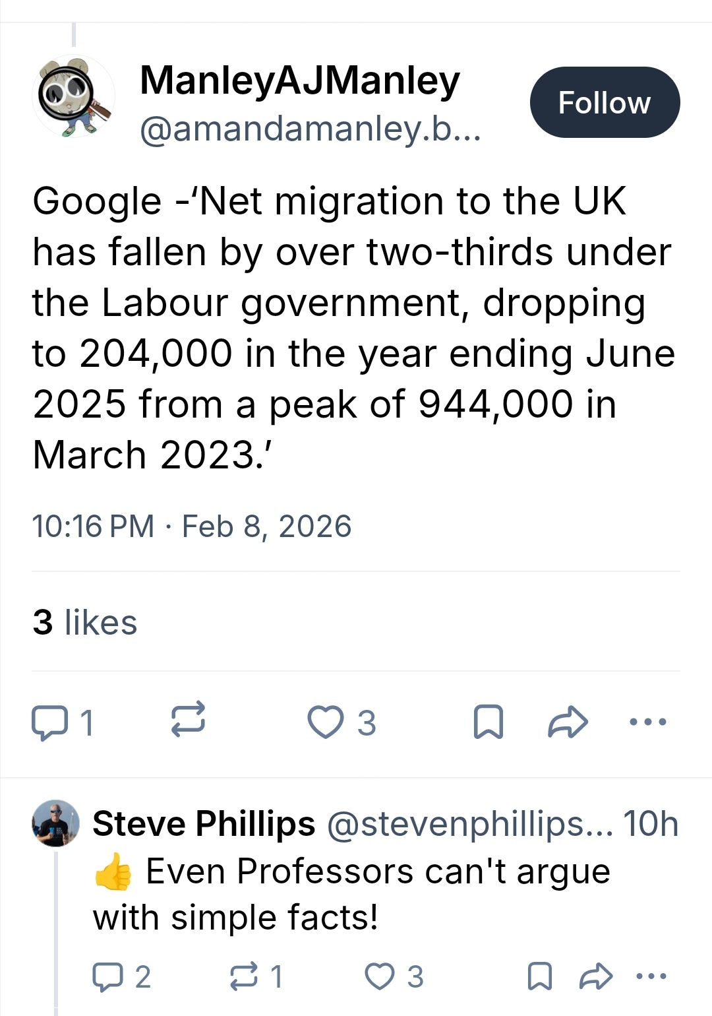Share the main post via arrow icon
Image resolution: width=712 pixels, height=1016 pixels.
pos(568,722)
